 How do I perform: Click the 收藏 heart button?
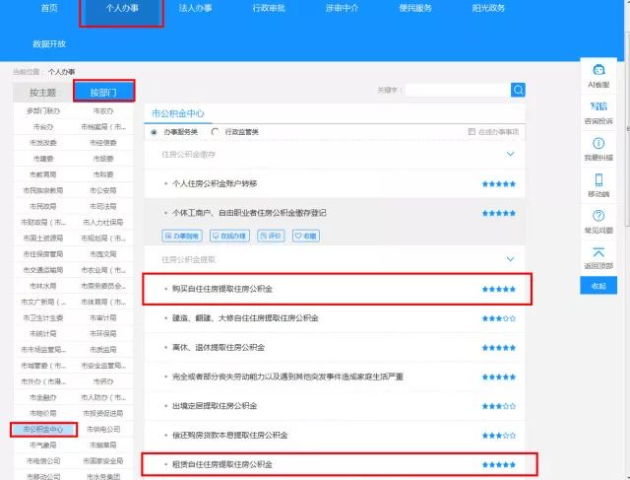pyautogui.click(x=306, y=237)
